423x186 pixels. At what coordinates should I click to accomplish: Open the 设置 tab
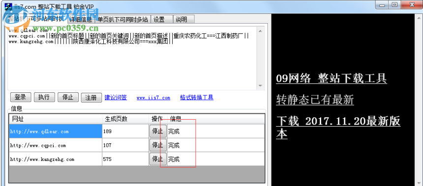tap(162, 19)
